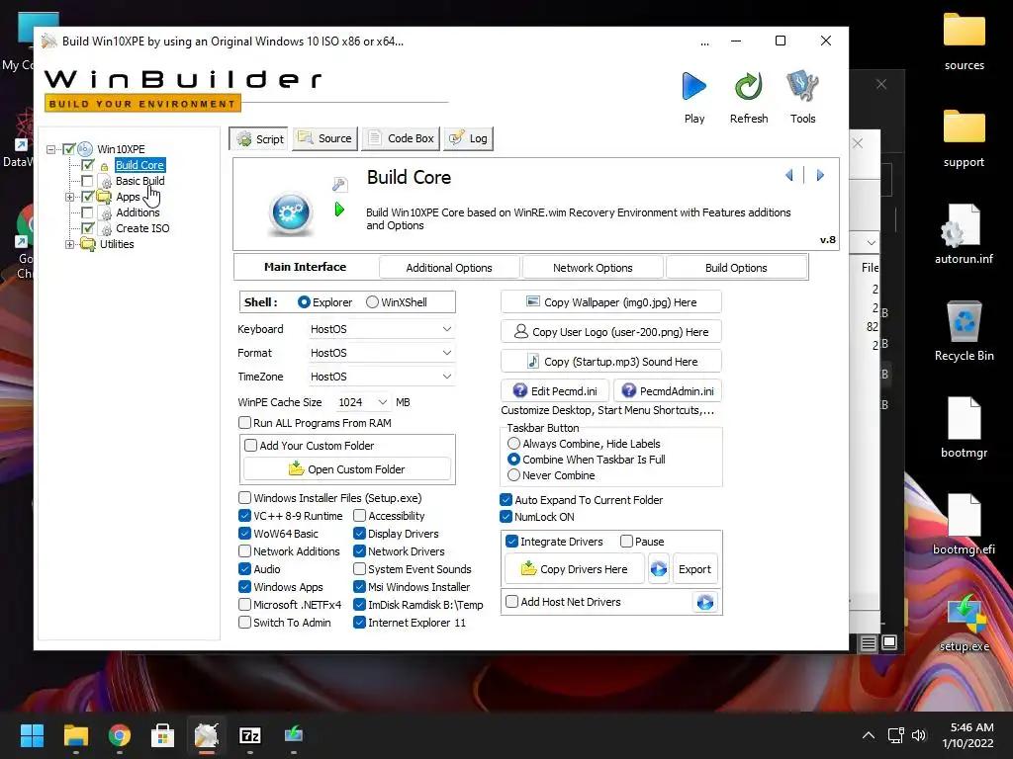Open Build Options tab
1013x759 pixels.
pyautogui.click(x=736, y=267)
